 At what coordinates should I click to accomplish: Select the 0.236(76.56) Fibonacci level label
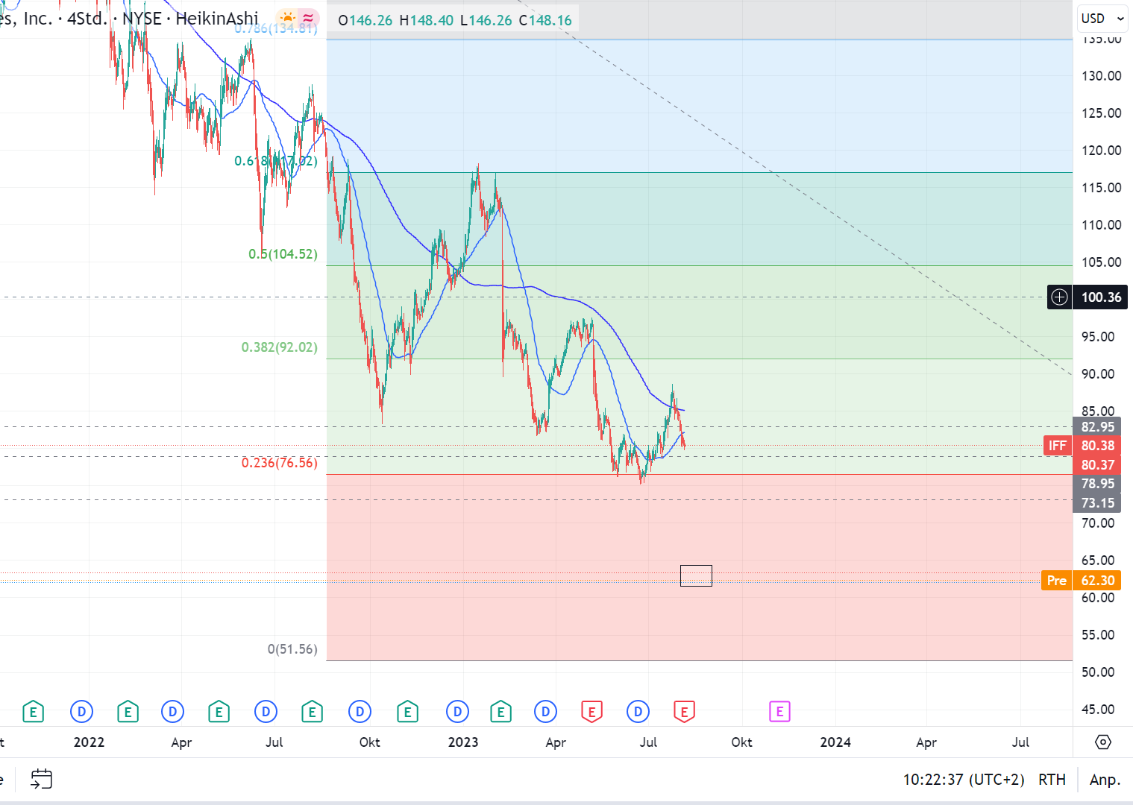(279, 463)
